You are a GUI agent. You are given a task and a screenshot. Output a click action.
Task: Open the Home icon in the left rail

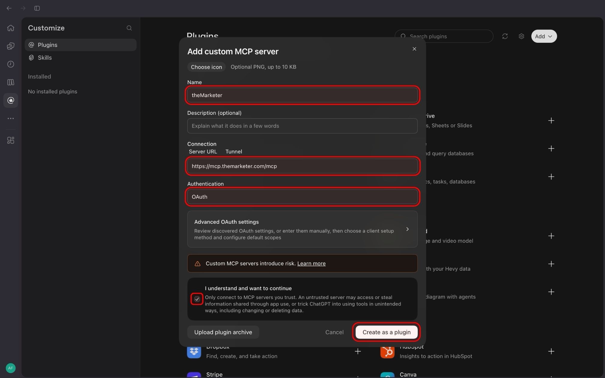[x=11, y=28]
